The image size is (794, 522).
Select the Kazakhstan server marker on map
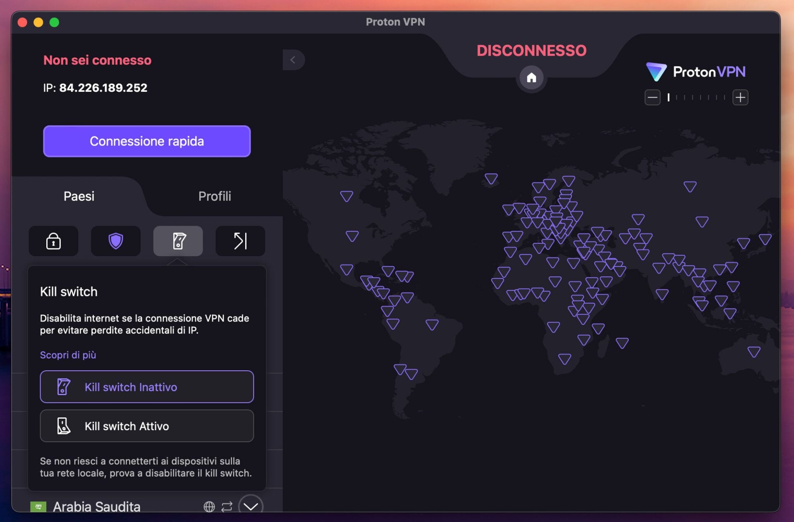point(638,219)
